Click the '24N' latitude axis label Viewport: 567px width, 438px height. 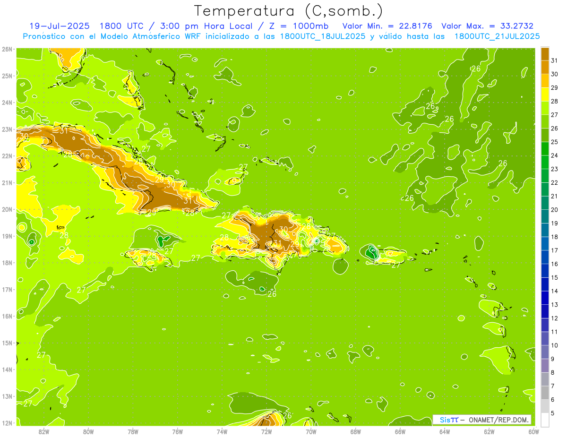tap(7, 103)
